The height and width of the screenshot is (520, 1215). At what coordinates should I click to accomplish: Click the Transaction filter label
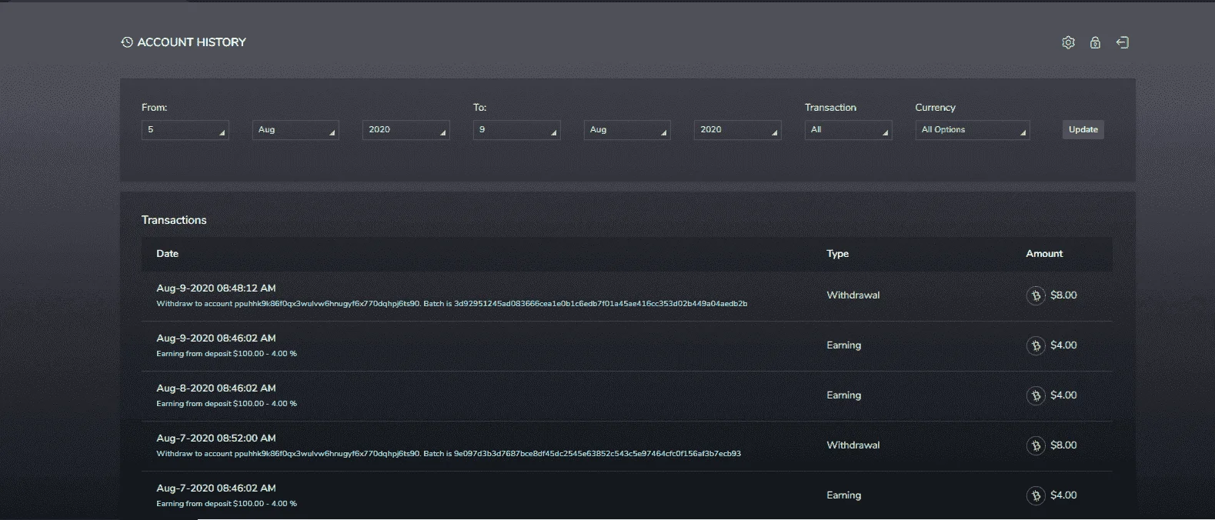coord(830,108)
